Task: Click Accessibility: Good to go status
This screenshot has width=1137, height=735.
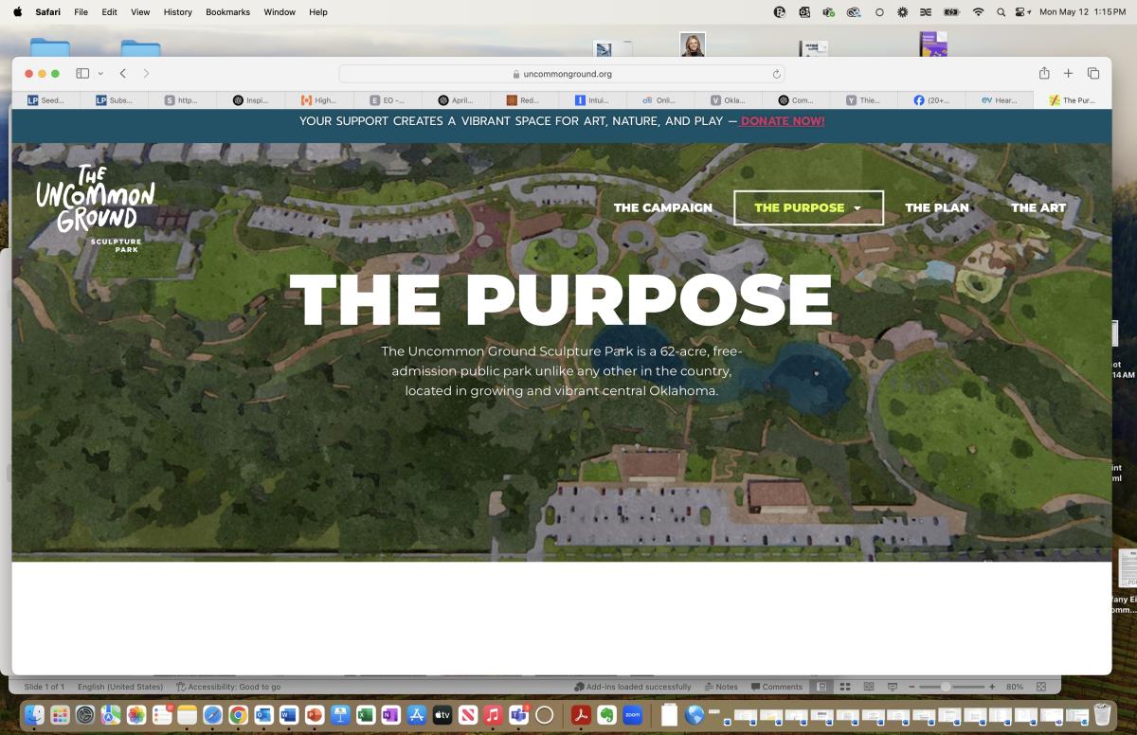Action: tap(228, 687)
